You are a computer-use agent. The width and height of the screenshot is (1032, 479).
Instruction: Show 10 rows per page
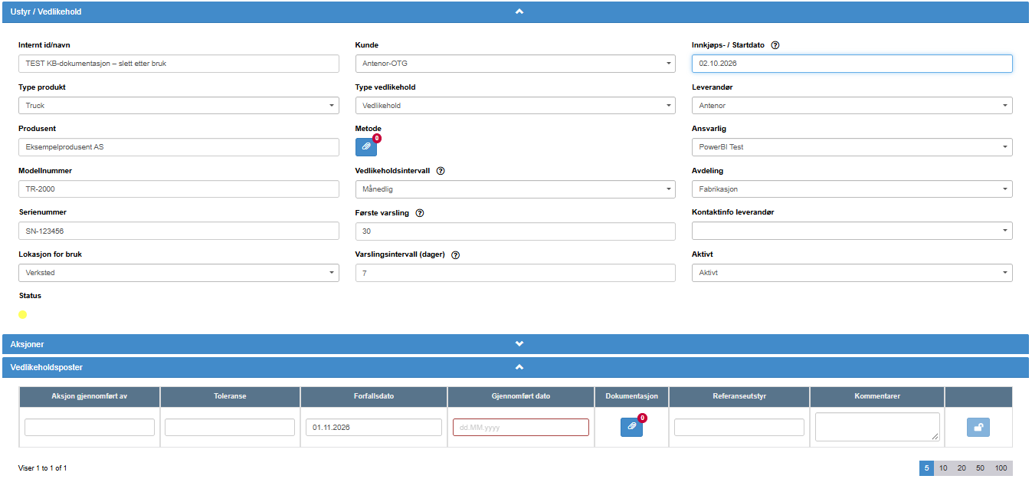click(943, 468)
